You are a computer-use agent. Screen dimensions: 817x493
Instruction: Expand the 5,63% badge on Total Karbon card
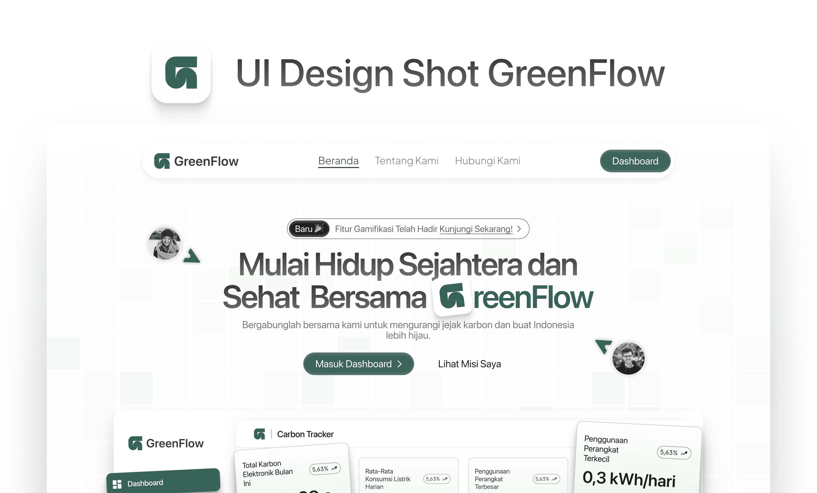(325, 469)
